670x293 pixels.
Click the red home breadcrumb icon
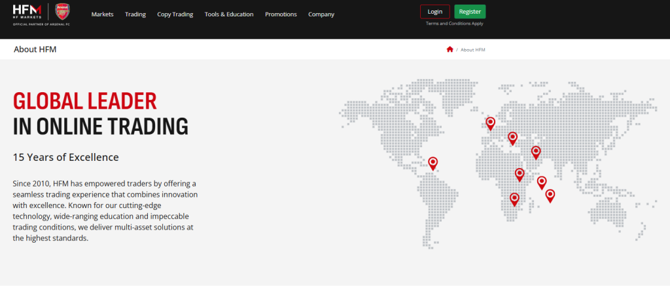450,50
